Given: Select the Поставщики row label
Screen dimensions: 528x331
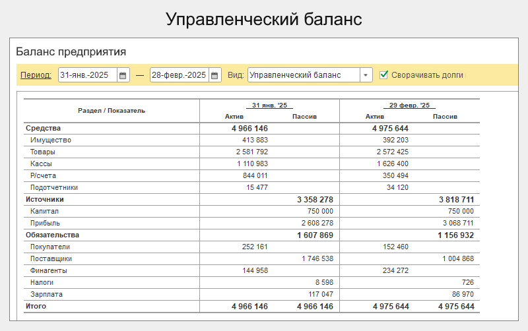Looking at the screenshot, I should (51, 258).
